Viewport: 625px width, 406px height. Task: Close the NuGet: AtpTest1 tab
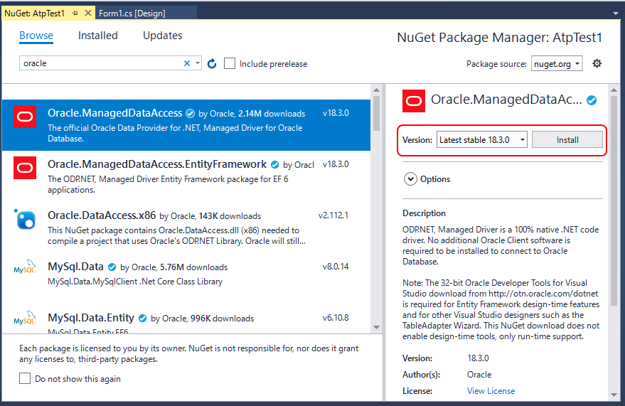point(88,13)
